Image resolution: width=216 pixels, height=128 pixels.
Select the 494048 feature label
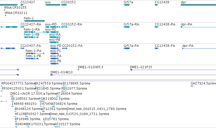tap(21, 124)
